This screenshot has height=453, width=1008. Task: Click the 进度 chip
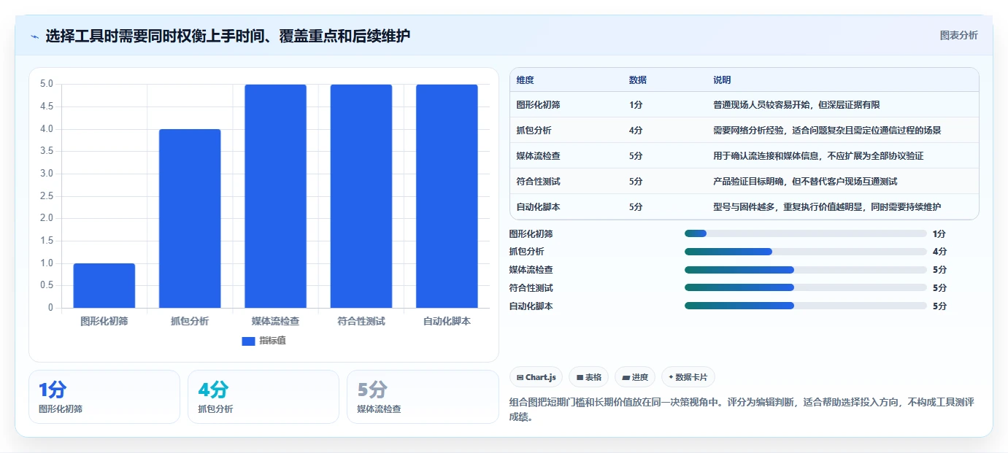[635, 377]
